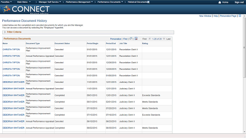
Task: Click 'Exceeds Standards' in 09/01/2015 row
Action: tap(151, 95)
